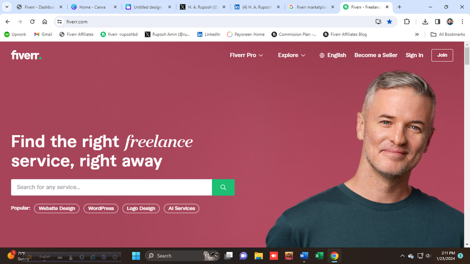Go to the home page icon
The image size is (470, 264).
click(x=45, y=21)
